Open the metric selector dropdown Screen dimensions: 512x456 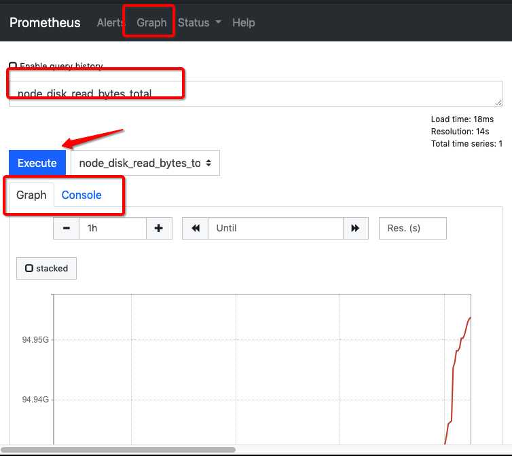[145, 163]
